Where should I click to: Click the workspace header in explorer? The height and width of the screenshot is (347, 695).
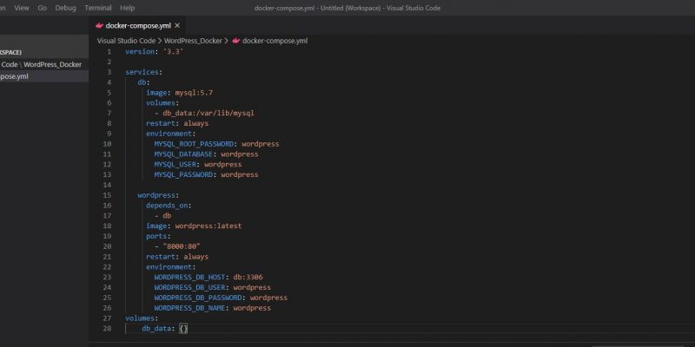point(11,52)
